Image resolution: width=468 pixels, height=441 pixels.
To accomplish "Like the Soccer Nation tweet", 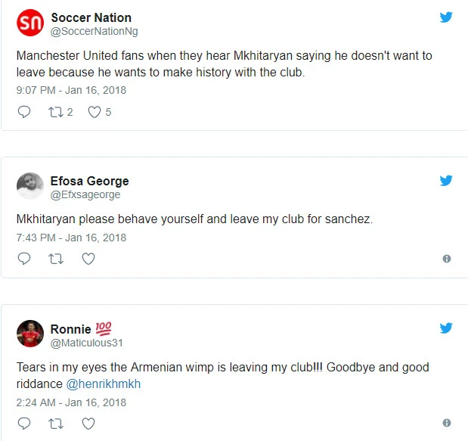I will click(95, 112).
